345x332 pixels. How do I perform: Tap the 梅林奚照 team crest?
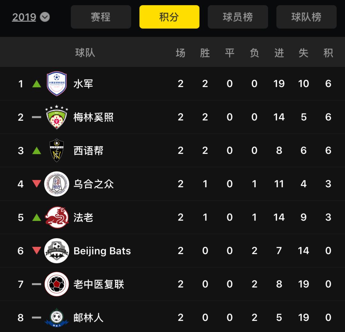[57, 117]
